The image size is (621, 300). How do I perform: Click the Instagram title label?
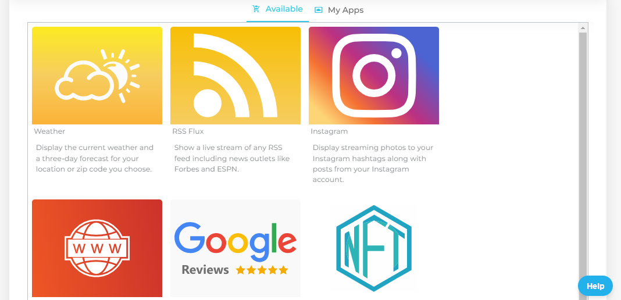point(329,131)
